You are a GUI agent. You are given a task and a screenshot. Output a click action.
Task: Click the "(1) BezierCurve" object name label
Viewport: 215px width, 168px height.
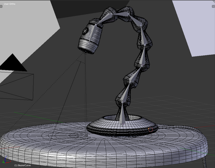click(x=23, y=165)
